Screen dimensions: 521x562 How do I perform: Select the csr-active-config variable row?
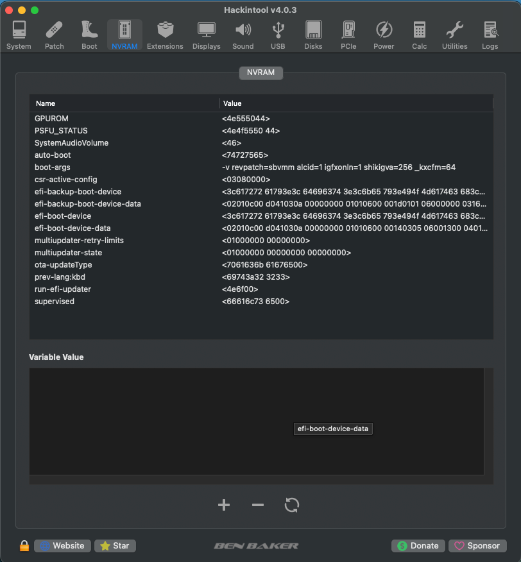pyautogui.click(x=261, y=180)
